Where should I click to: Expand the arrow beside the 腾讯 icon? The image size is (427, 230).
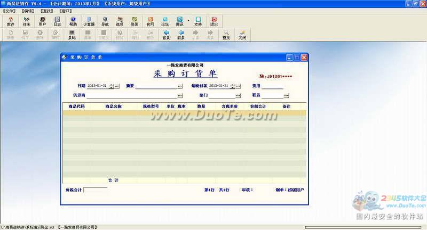[188, 21]
